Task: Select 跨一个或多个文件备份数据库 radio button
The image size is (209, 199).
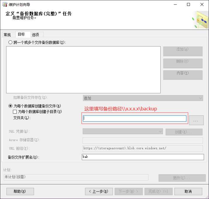Action: tap(10, 42)
